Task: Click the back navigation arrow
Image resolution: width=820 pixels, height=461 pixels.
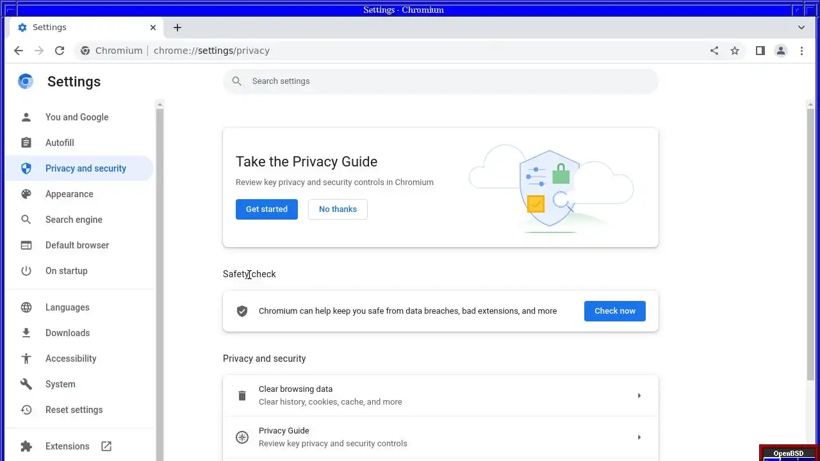Action: 19,51
